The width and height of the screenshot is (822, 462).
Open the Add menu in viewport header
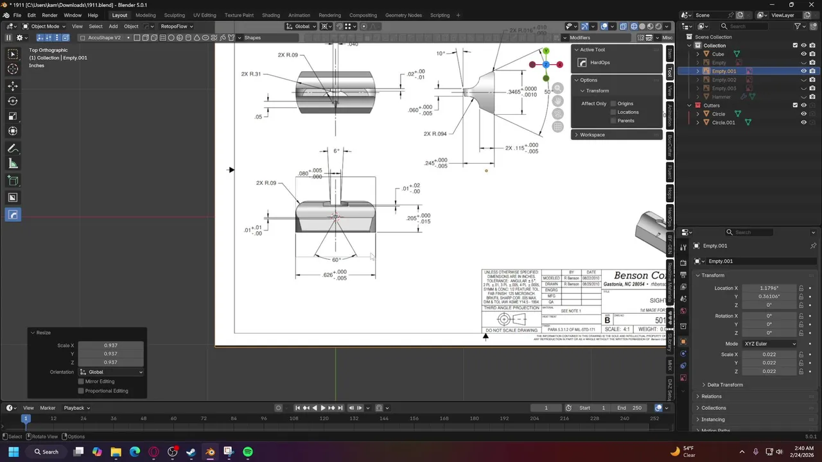(x=113, y=26)
